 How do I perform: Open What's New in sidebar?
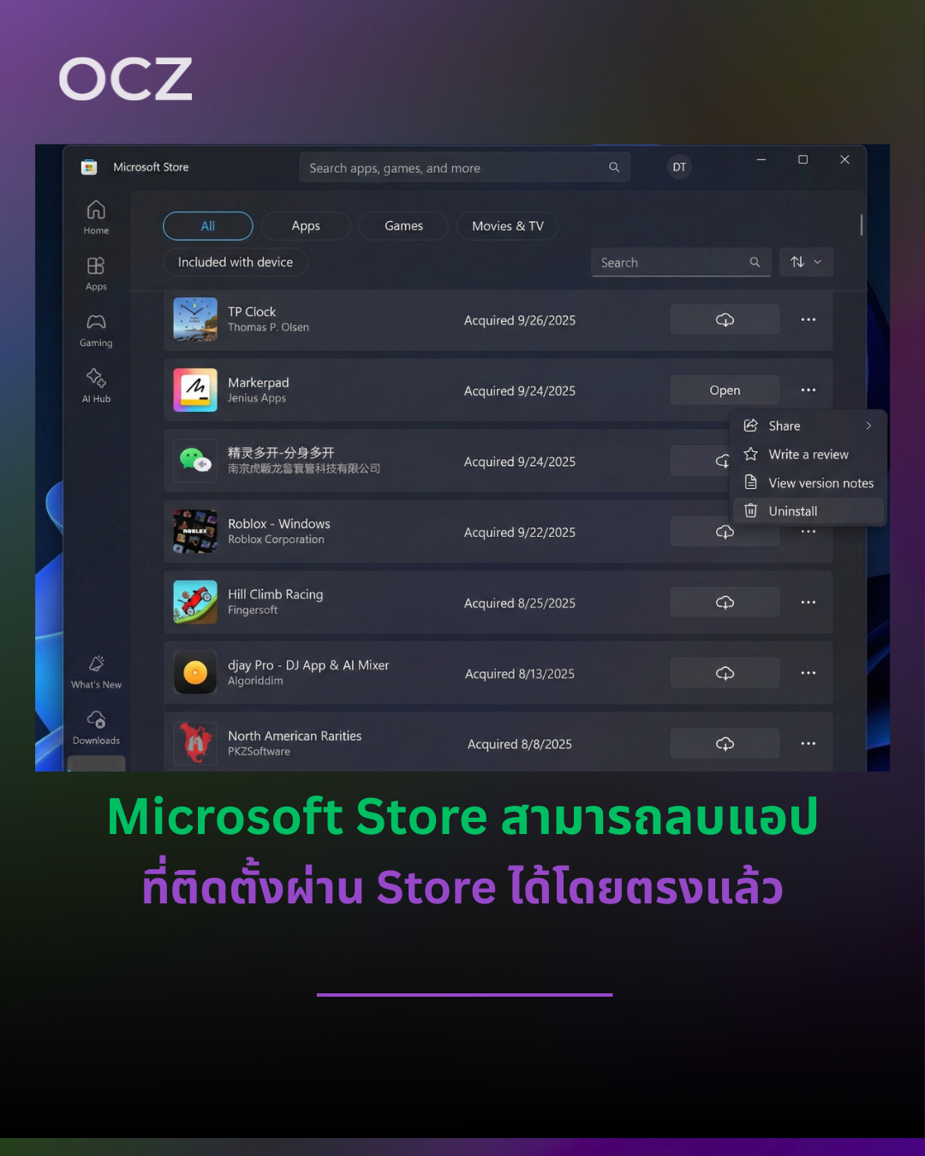point(96,671)
